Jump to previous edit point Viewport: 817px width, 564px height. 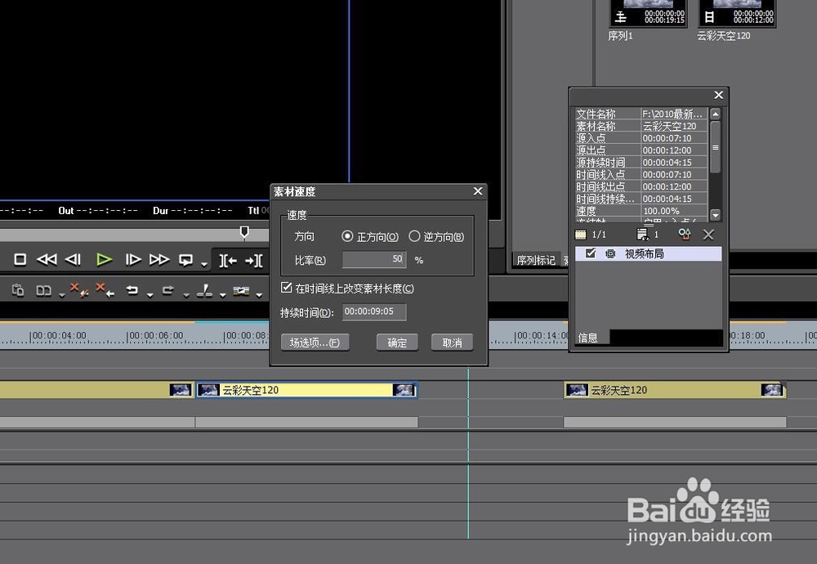(x=228, y=260)
